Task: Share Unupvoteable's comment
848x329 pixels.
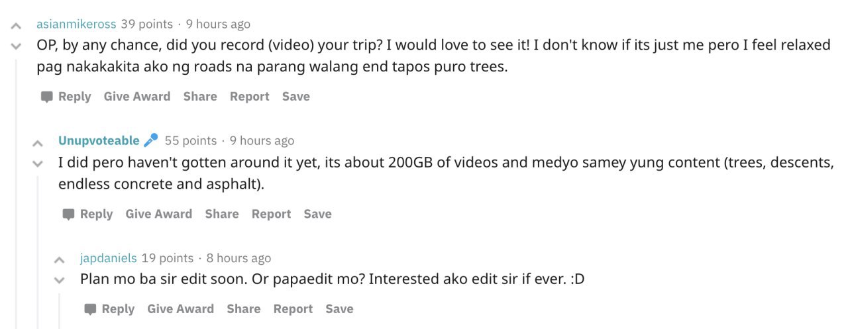Action: click(222, 214)
